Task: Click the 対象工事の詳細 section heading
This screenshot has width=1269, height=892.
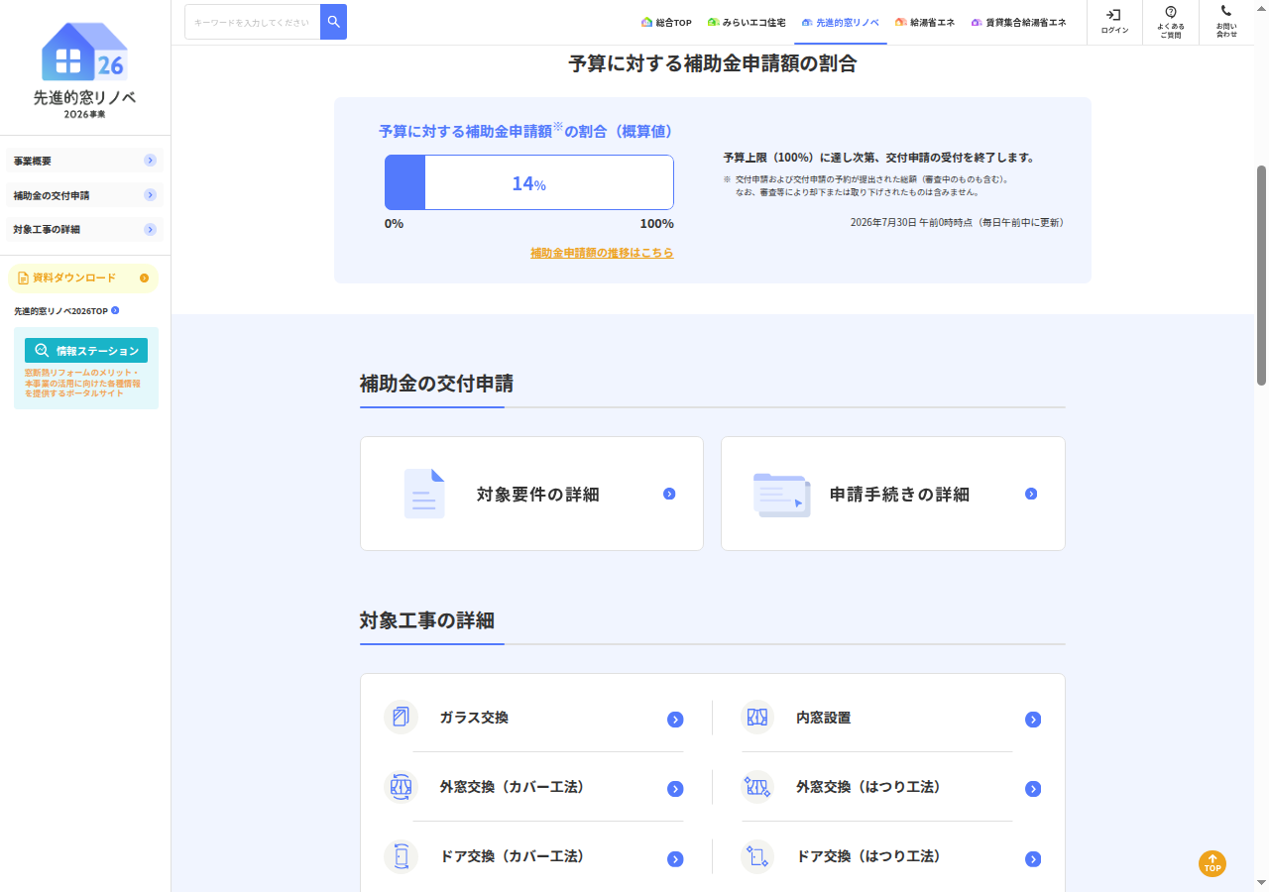Action: click(x=427, y=620)
